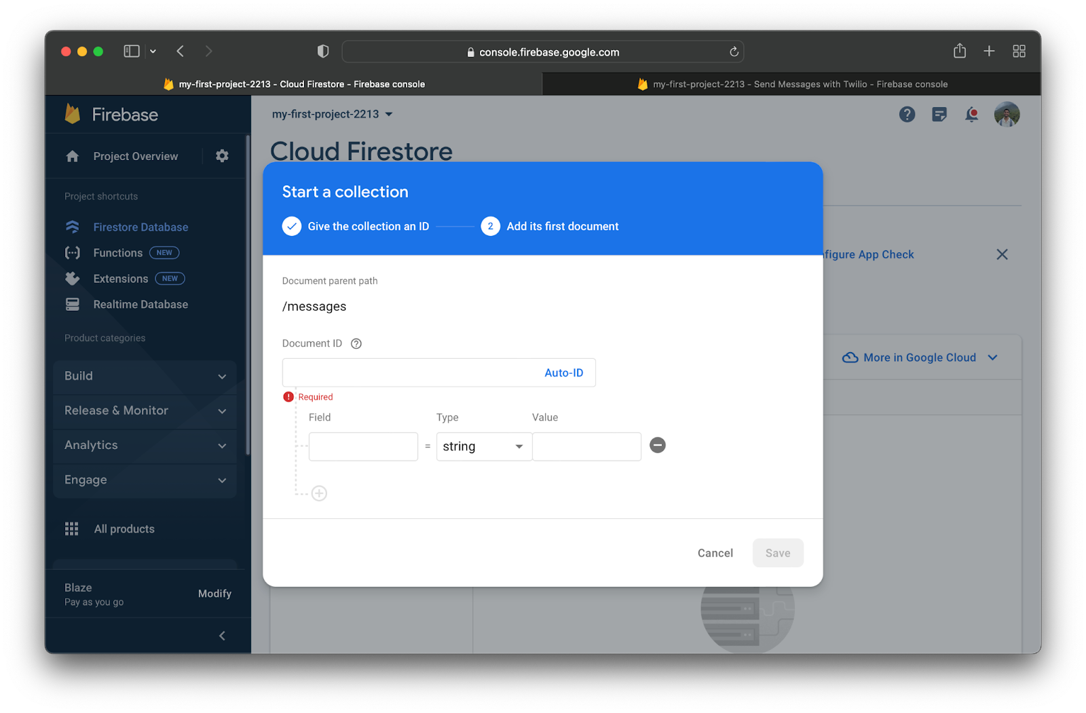The image size is (1086, 713).
Task: Click the Safari privacy shield icon
Action: tap(323, 52)
